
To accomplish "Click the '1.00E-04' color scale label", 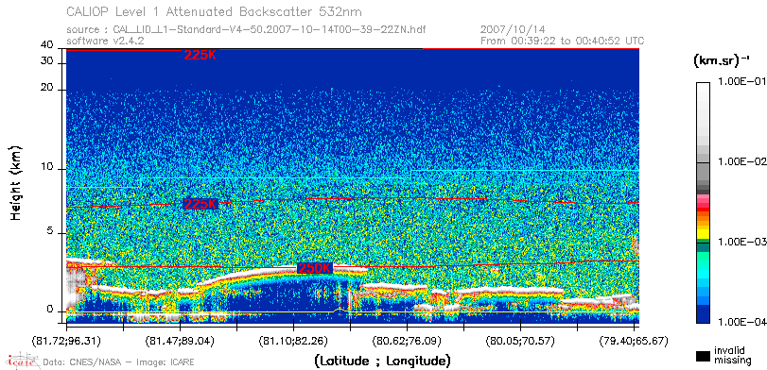I will pos(741,322).
